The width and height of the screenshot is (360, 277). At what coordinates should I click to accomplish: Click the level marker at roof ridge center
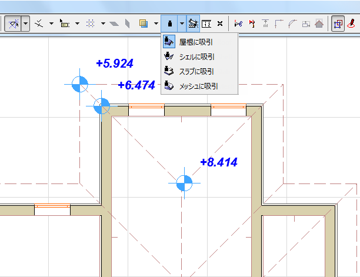coord(184,183)
